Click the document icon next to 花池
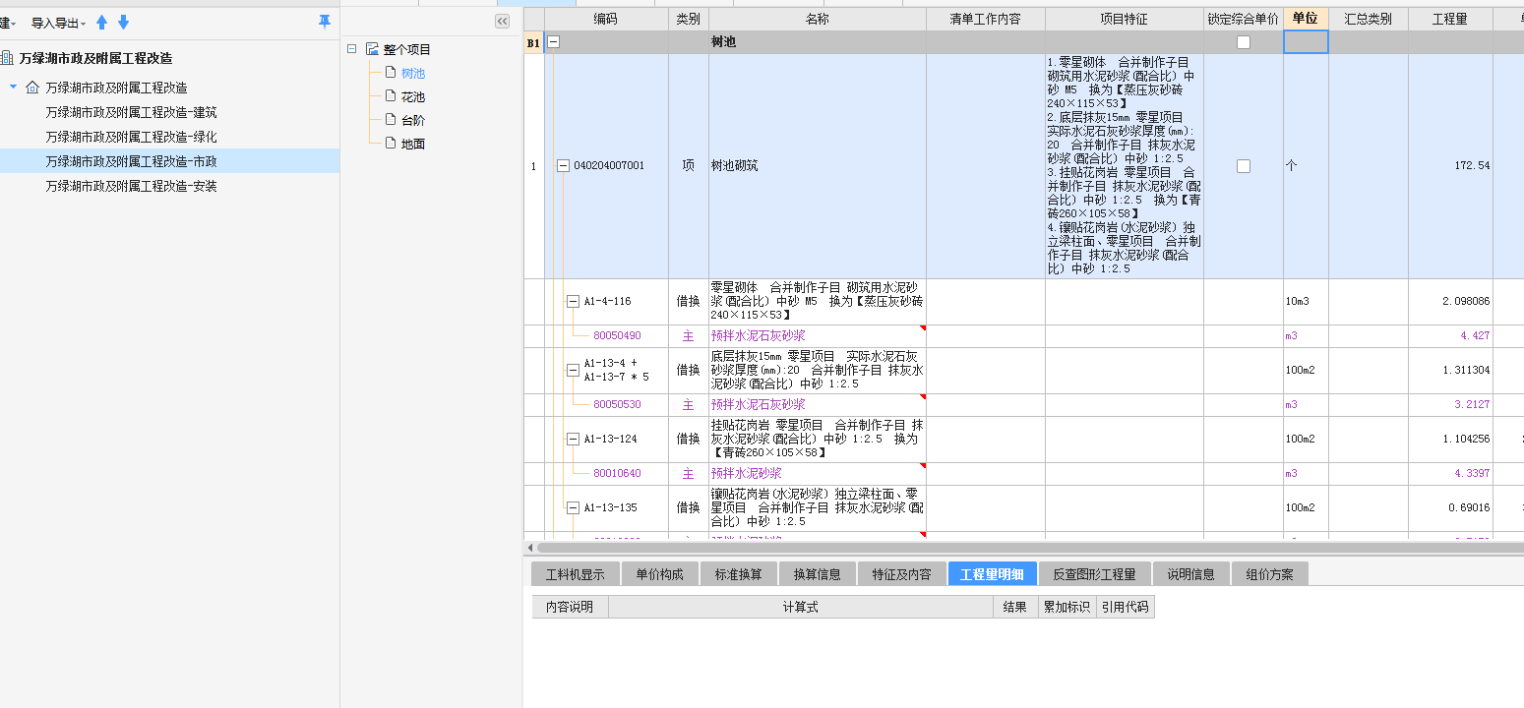The height and width of the screenshot is (708, 1524). pos(391,96)
